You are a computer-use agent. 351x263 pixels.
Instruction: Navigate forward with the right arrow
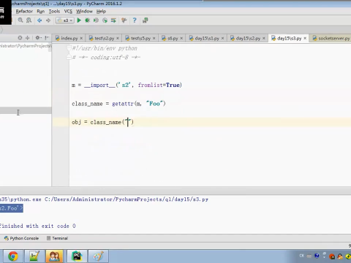pos(48,20)
